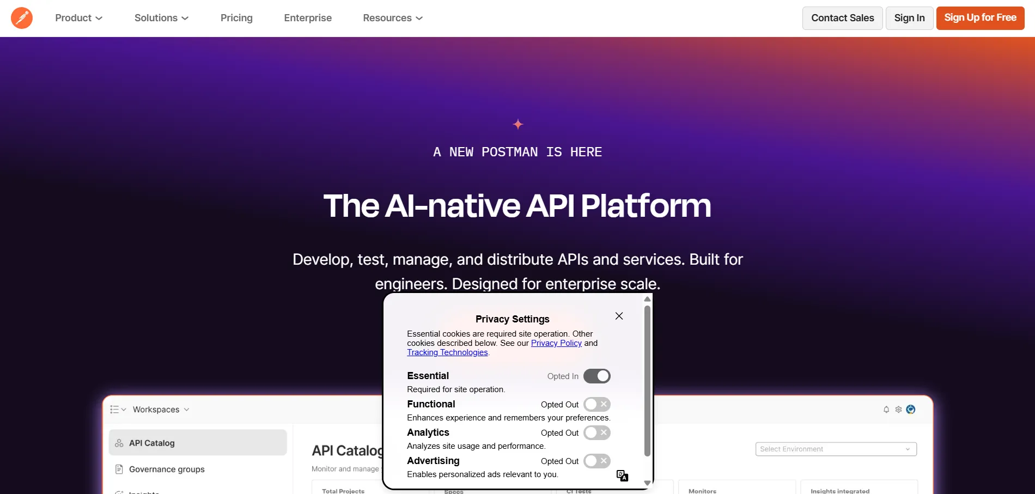Expand the Resources menu
The image size is (1035, 494).
(393, 18)
